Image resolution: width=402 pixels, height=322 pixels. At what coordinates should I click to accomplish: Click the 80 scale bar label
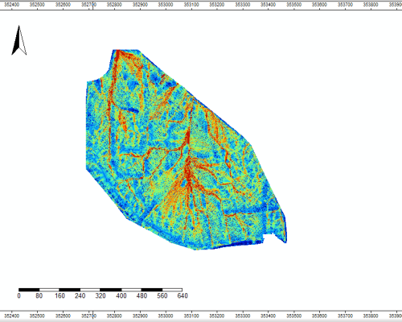pos(39,295)
